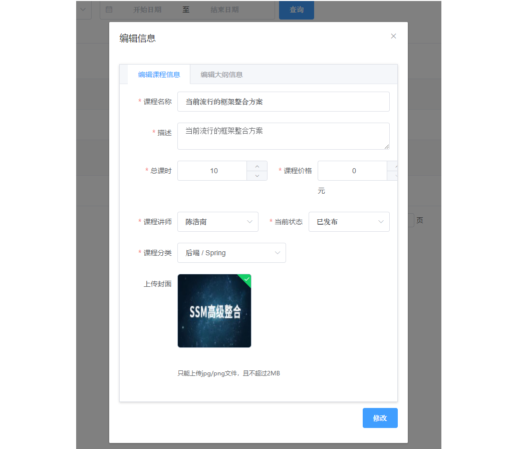Click the 修改 button

click(x=380, y=418)
